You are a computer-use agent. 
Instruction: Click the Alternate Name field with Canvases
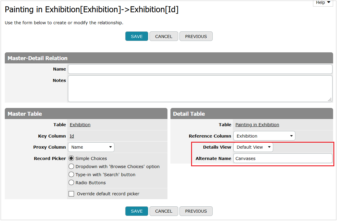[282, 158]
